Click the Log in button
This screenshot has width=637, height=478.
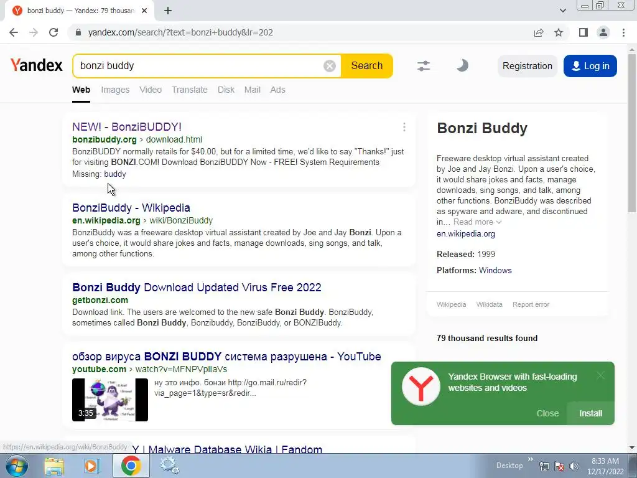[590, 66]
